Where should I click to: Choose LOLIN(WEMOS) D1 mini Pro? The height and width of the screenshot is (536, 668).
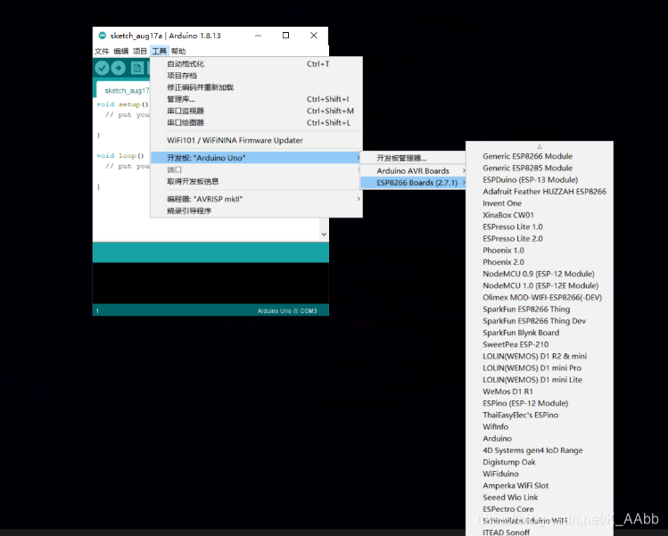click(540, 368)
